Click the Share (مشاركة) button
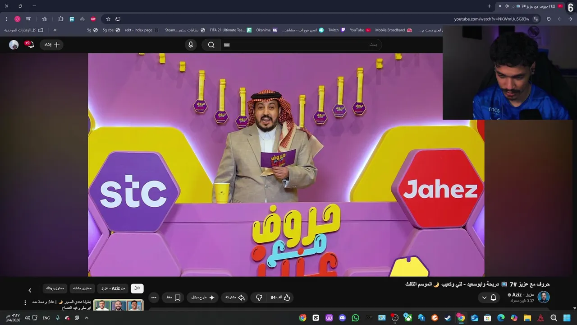Image resolution: width=577 pixels, height=325 pixels. [x=235, y=297]
